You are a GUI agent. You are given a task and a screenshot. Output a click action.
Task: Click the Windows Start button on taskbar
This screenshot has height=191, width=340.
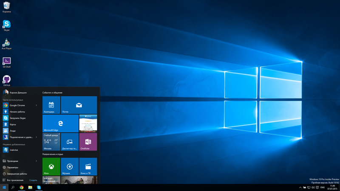click(4, 188)
